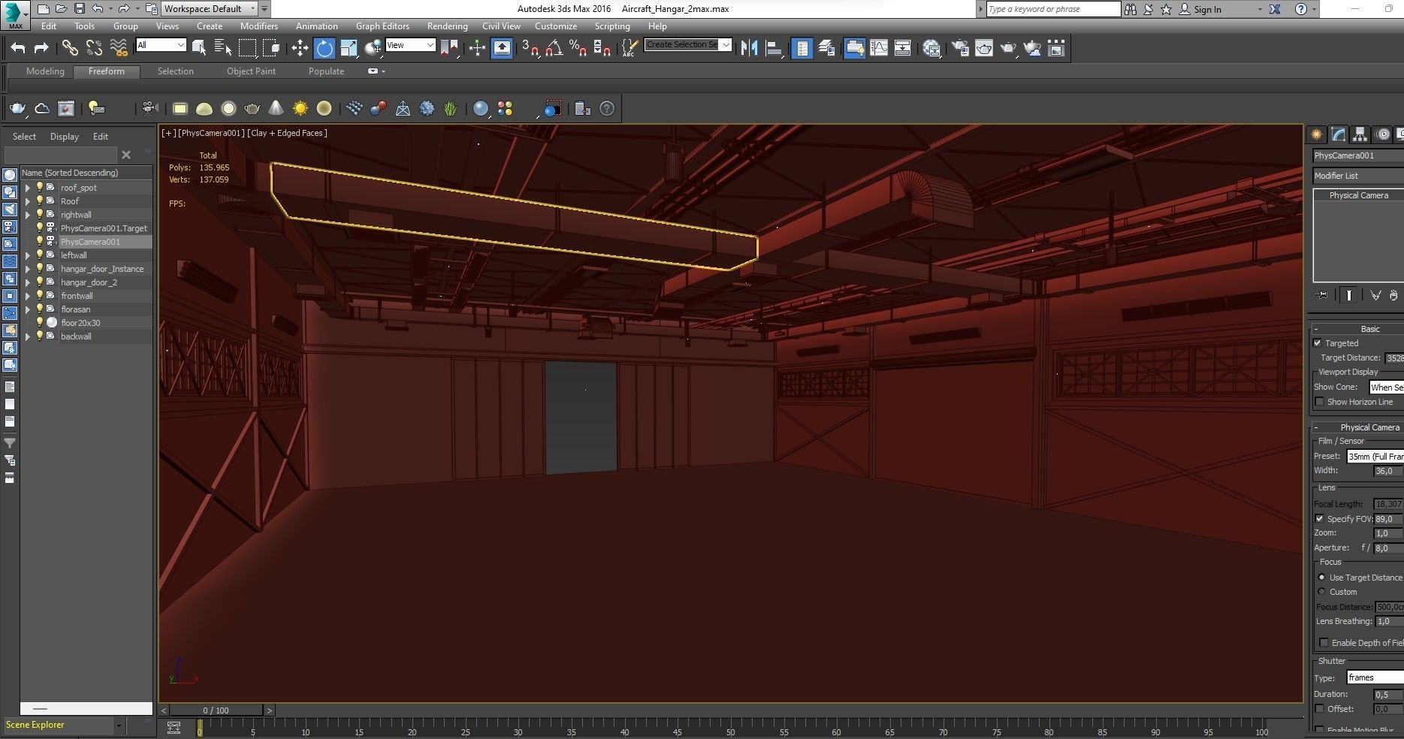Click Pin Stack icon under modifier stack
Screen dimensions: 1404x739
point(1323,295)
